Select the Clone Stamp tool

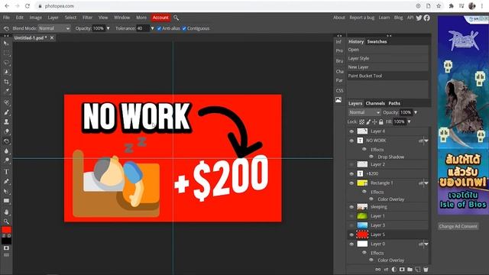click(6, 121)
